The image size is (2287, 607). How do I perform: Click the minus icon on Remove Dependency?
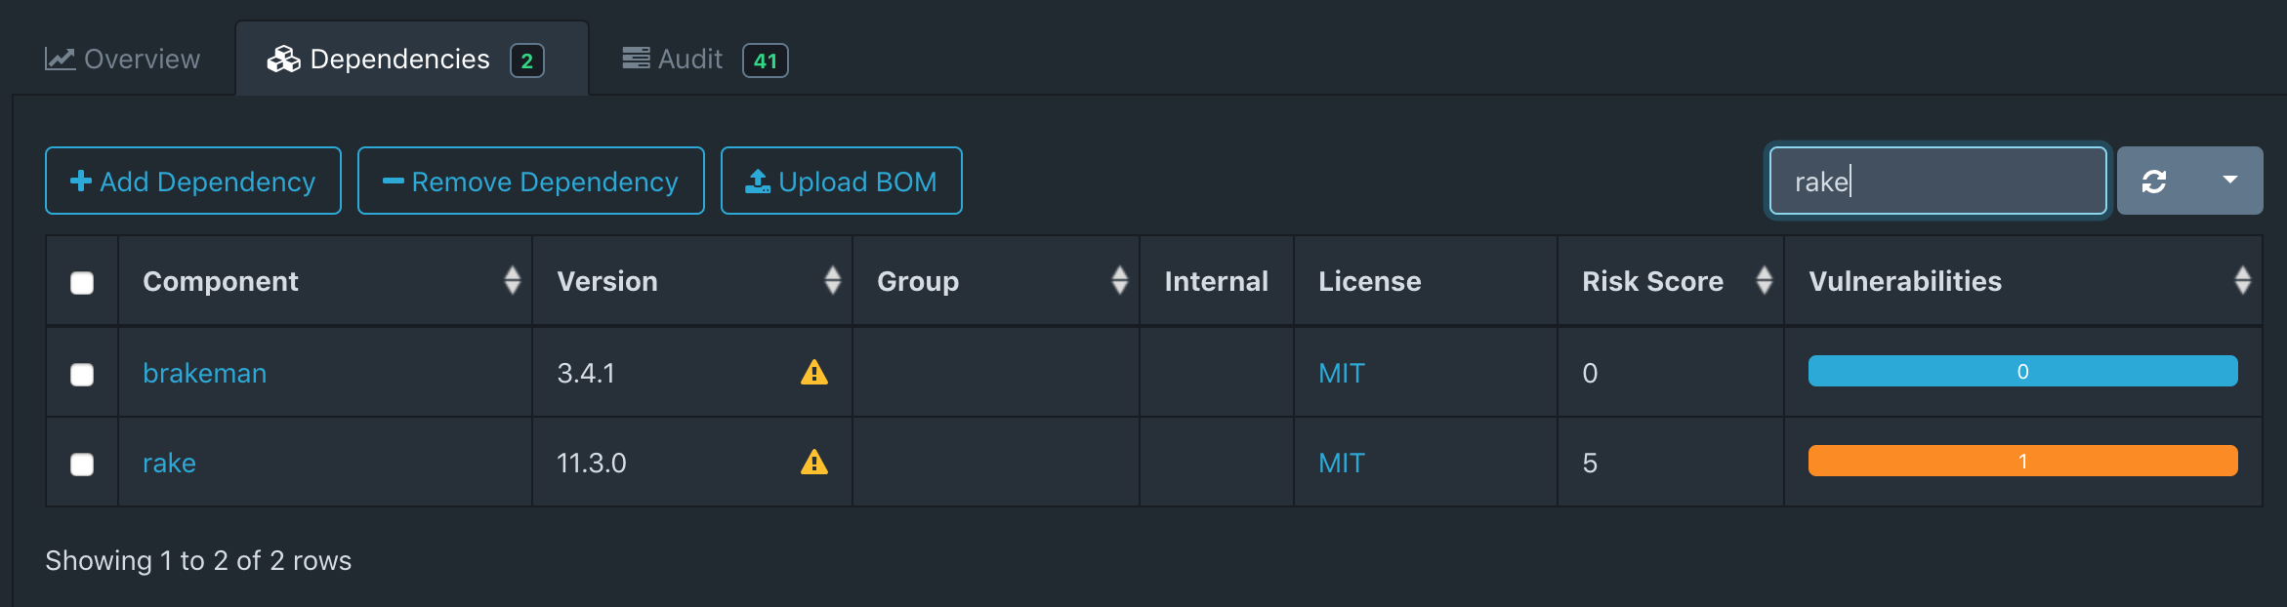pyautogui.click(x=394, y=181)
